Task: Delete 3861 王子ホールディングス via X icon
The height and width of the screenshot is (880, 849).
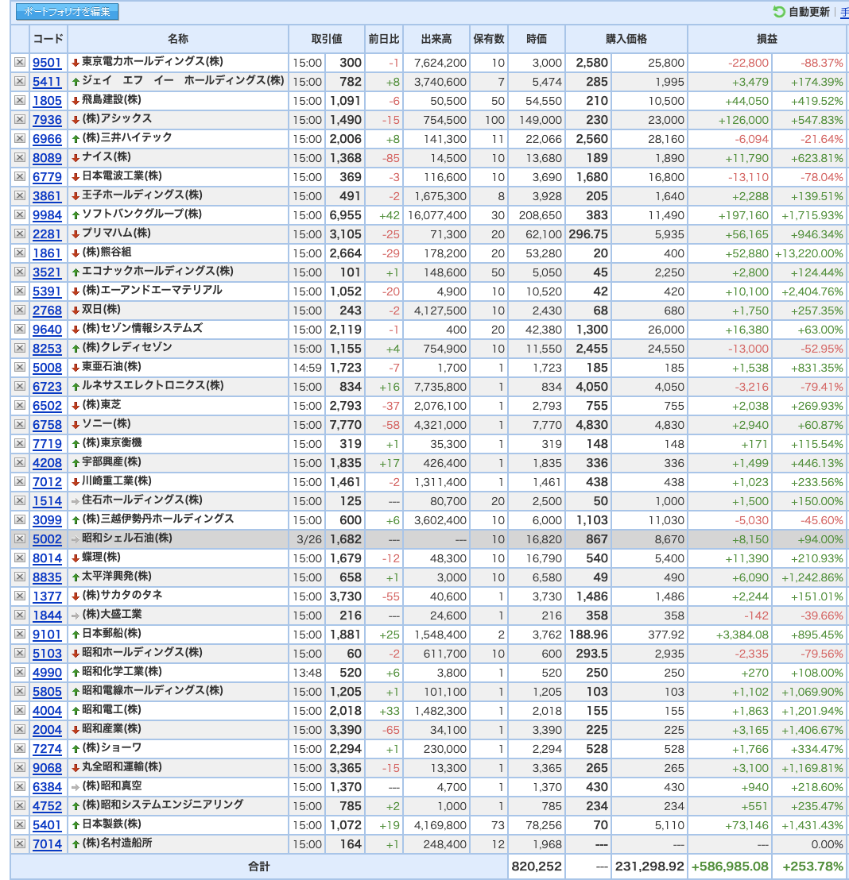Action: [20, 196]
